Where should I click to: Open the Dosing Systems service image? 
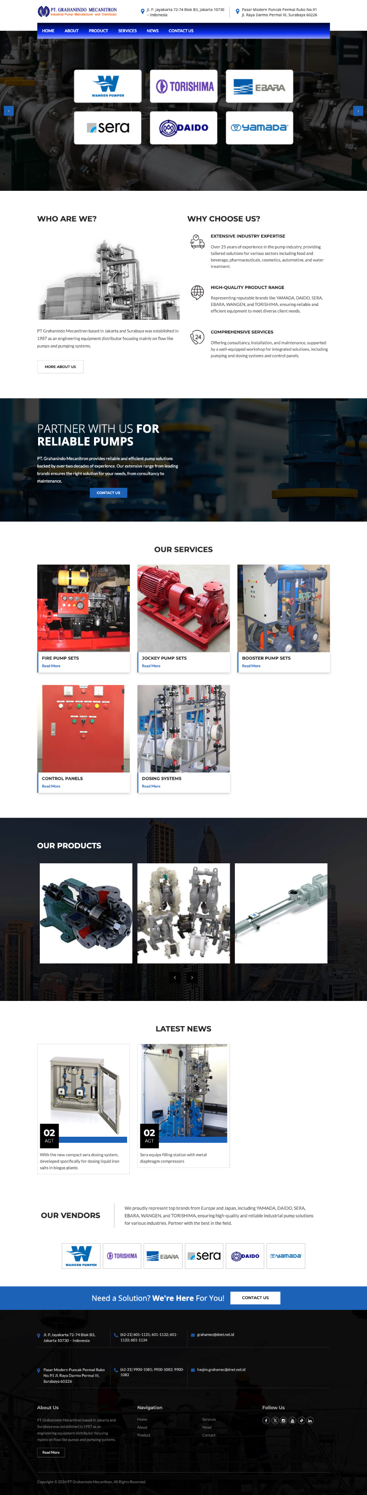point(183,728)
